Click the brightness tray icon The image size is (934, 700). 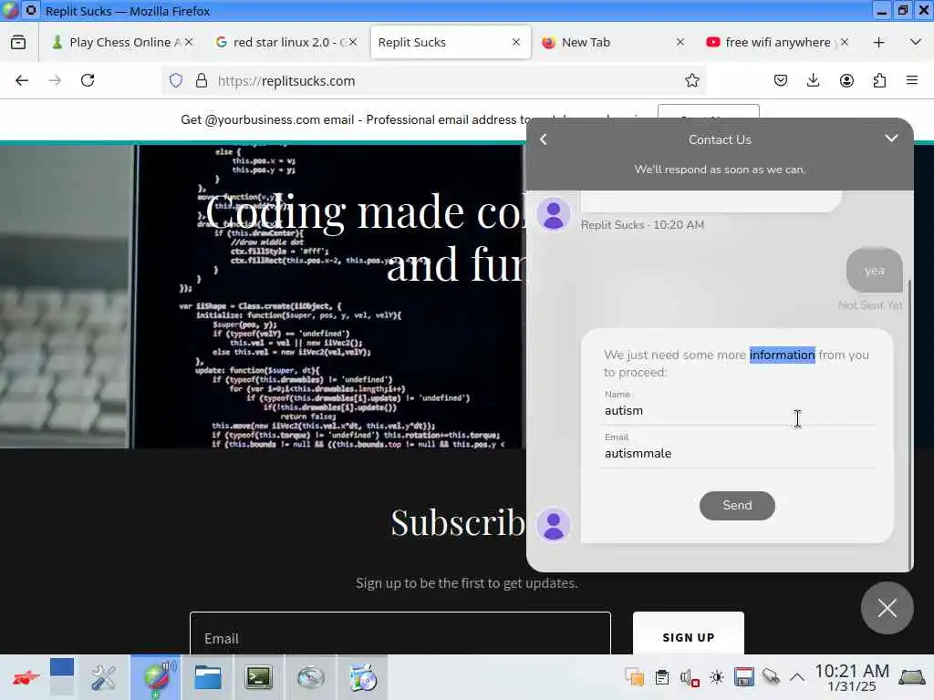[x=717, y=677]
